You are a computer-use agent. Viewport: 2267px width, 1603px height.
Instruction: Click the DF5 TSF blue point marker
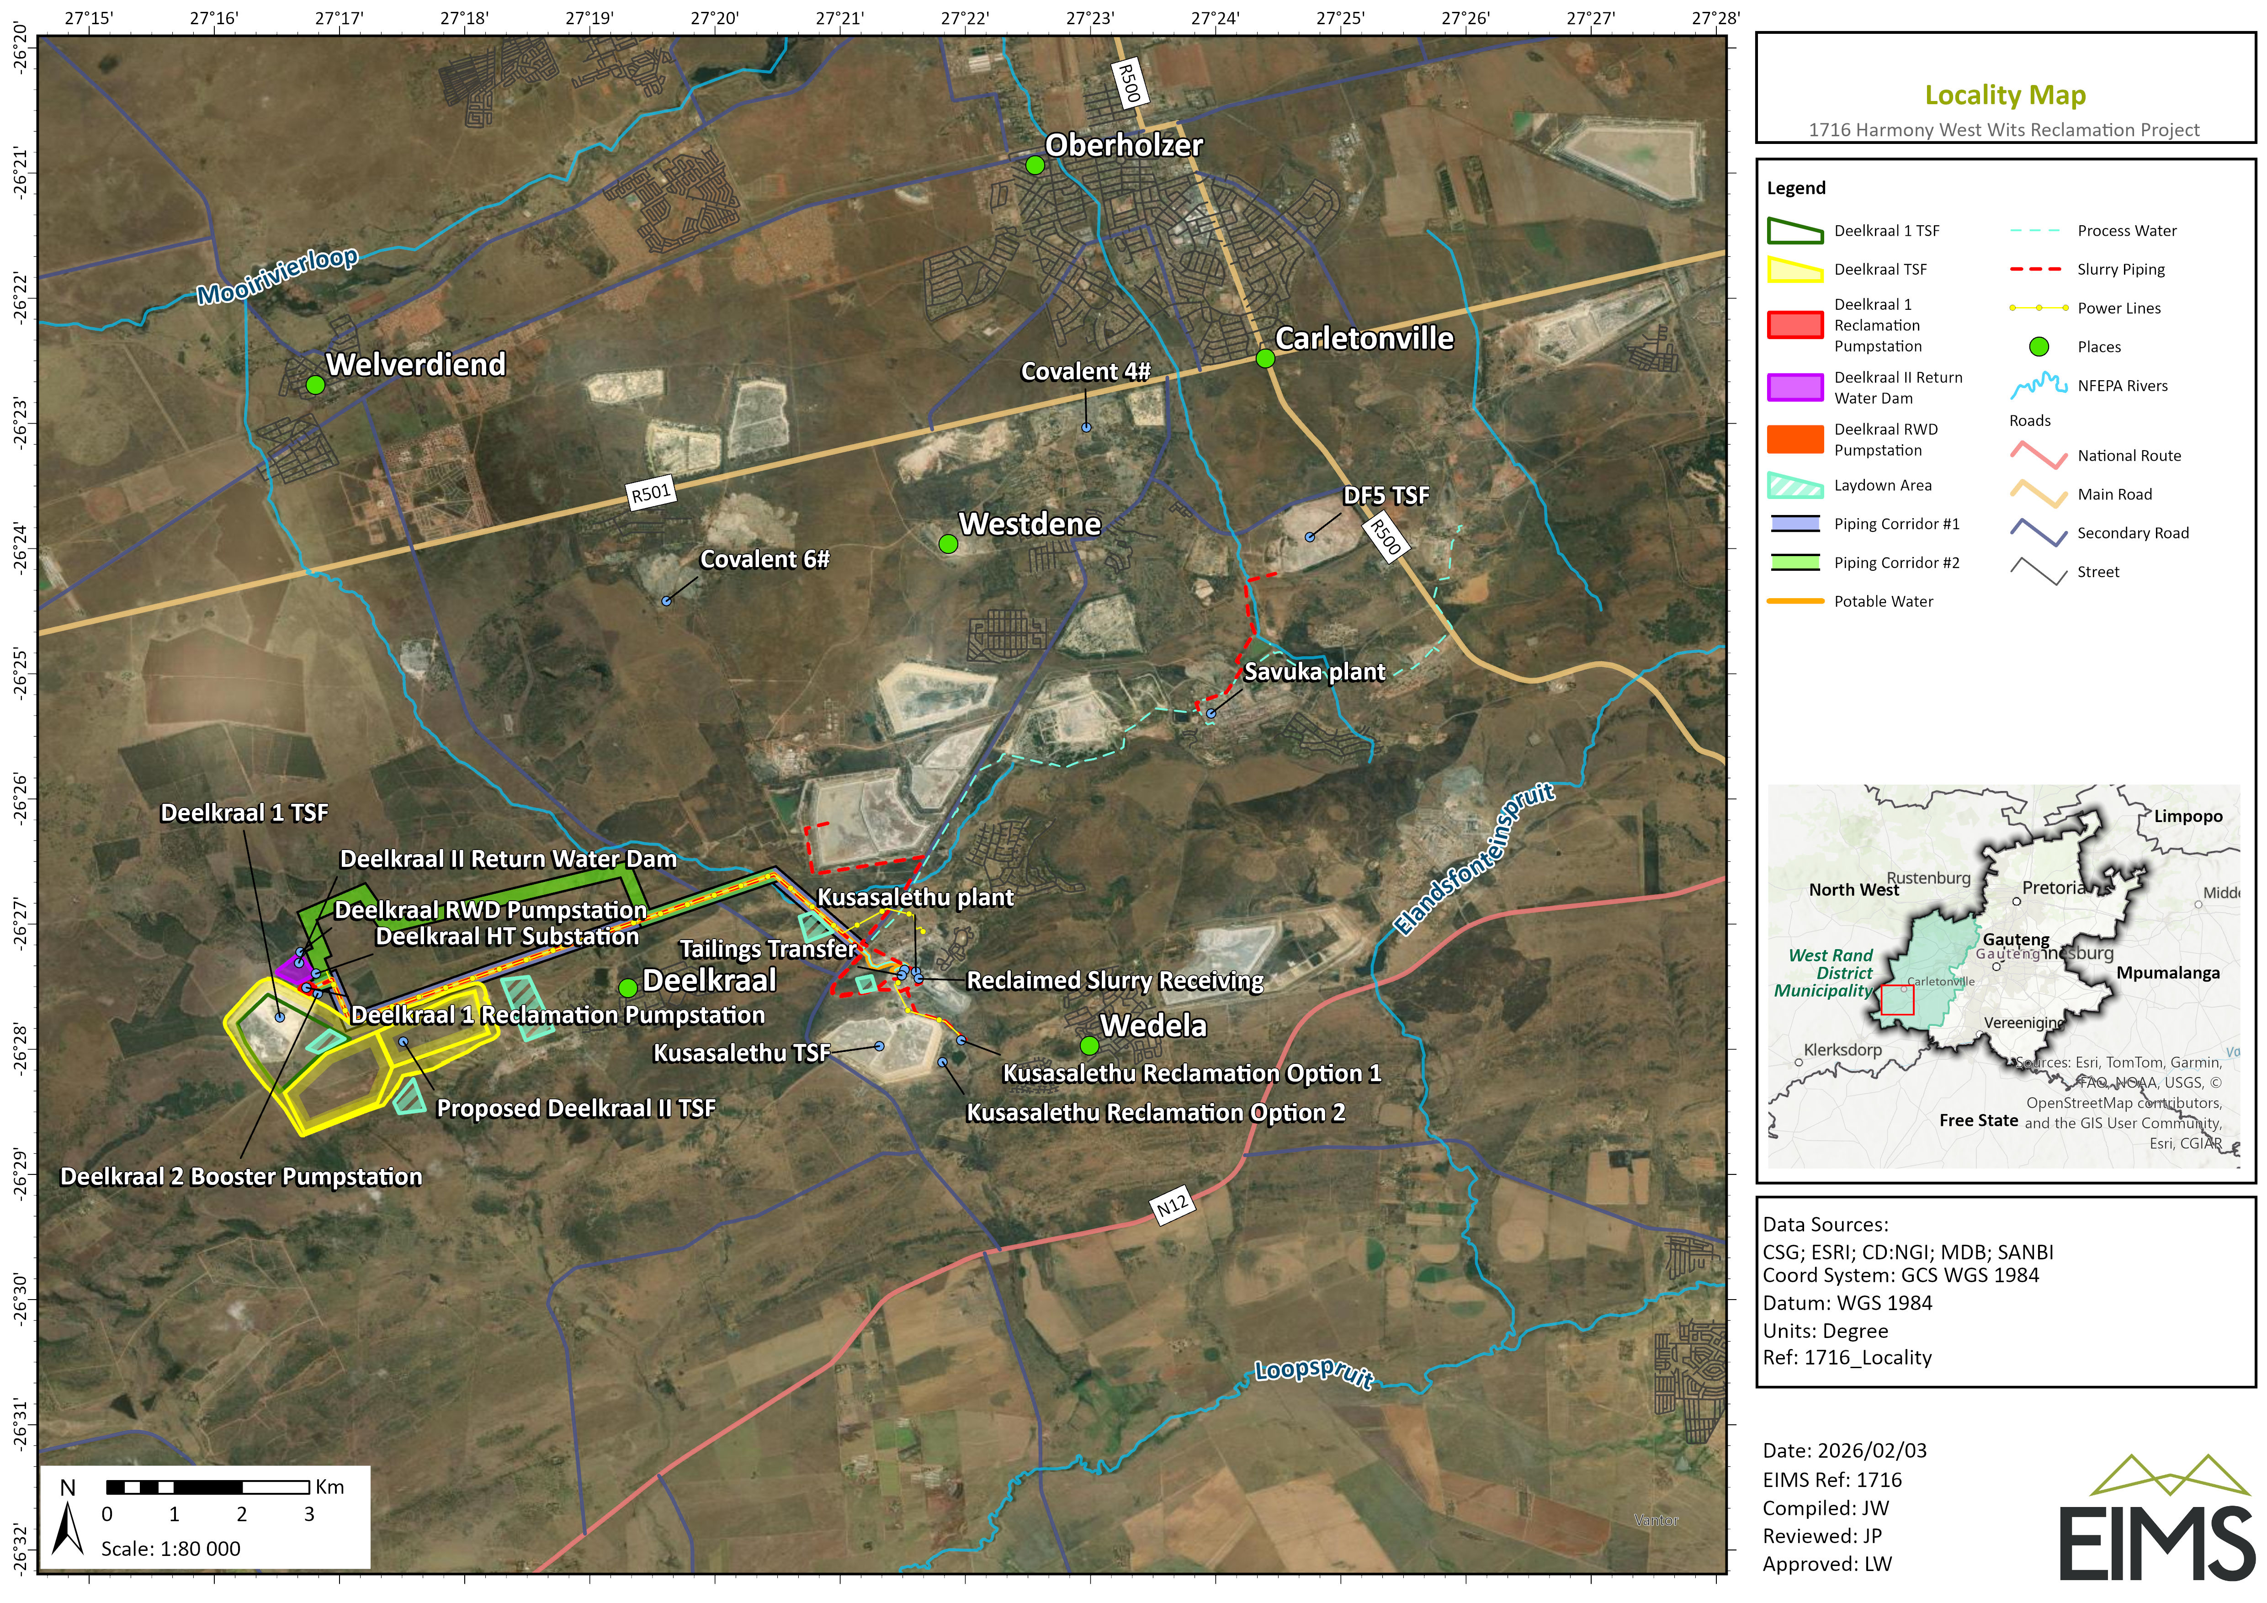click(x=1310, y=537)
